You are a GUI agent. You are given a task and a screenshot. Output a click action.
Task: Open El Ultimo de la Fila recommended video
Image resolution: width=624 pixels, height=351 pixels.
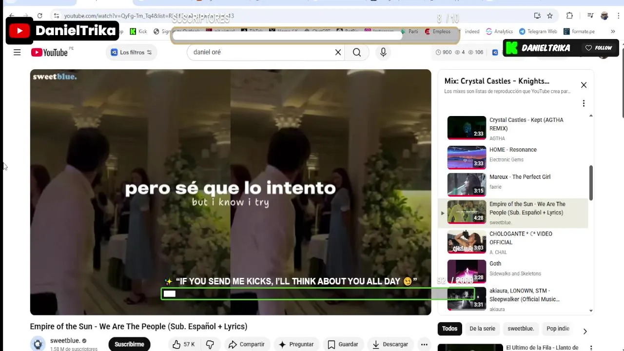(x=541, y=348)
